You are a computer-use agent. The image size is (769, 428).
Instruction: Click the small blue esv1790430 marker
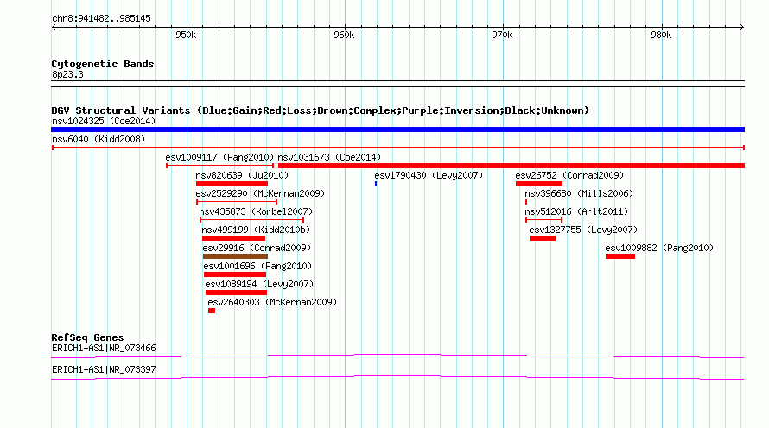pos(376,184)
